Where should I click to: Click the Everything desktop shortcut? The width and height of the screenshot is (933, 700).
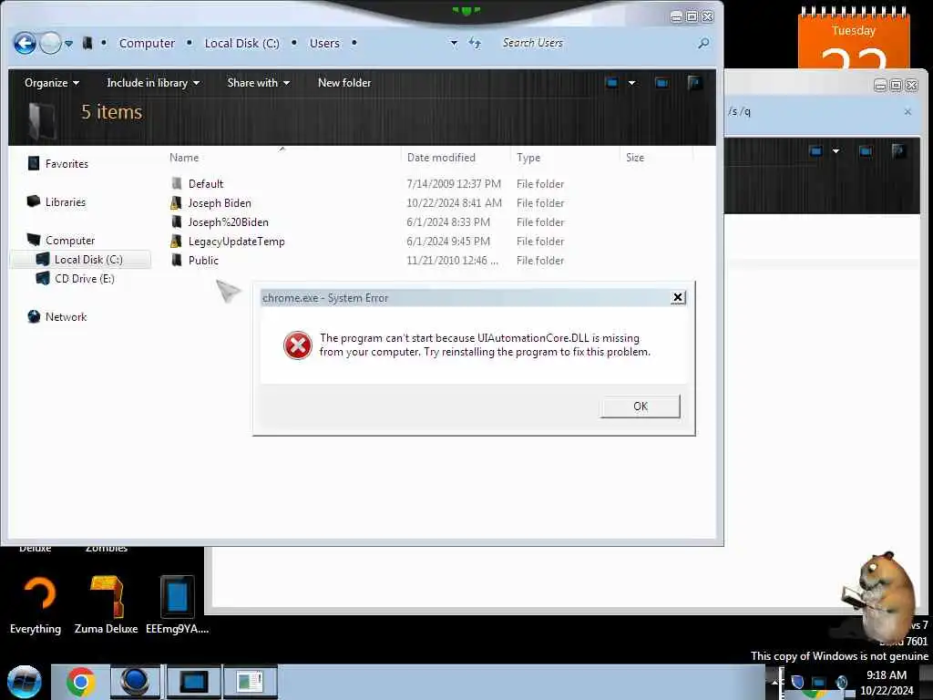click(36, 604)
